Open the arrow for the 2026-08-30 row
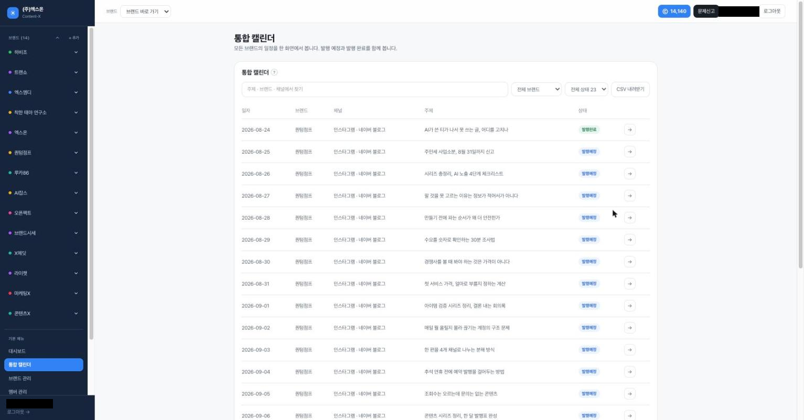 point(629,262)
